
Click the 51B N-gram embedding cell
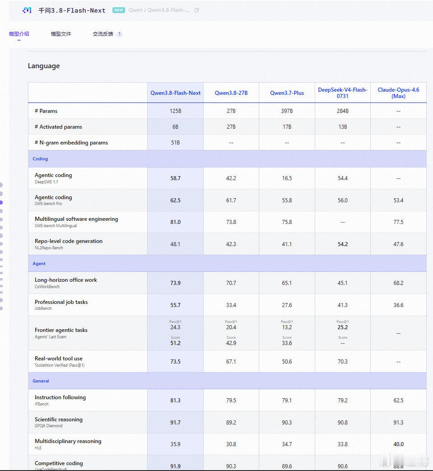click(175, 143)
